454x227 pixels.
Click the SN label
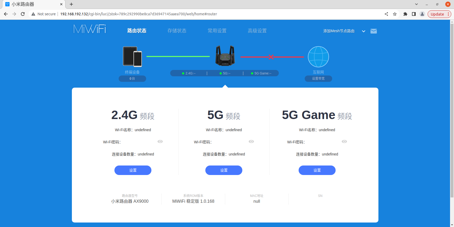coord(320,196)
